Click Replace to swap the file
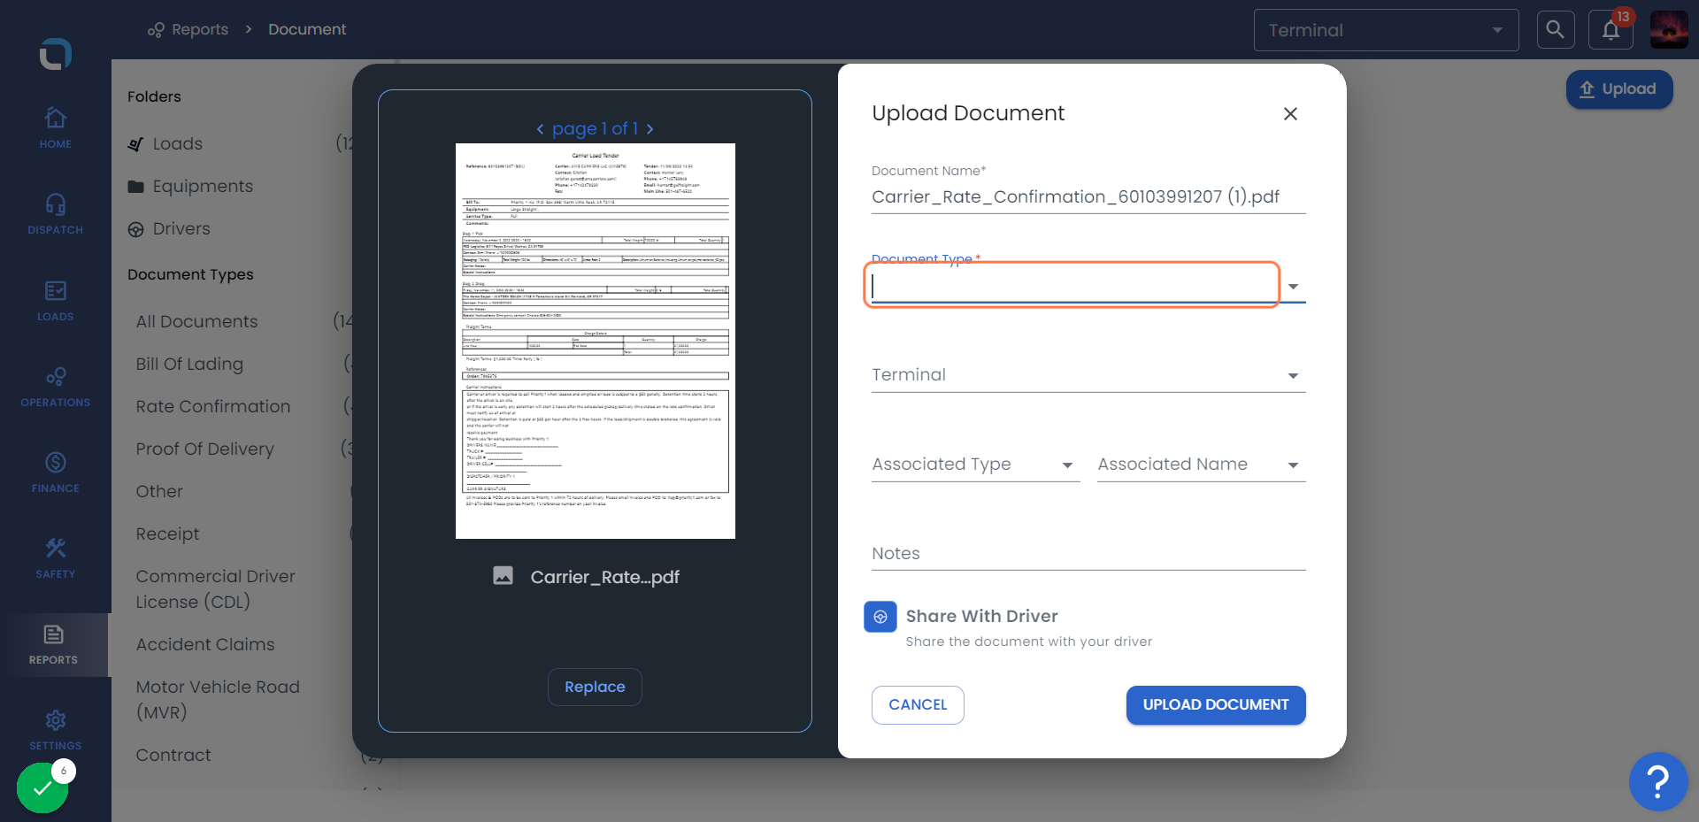The width and height of the screenshot is (1699, 822). click(x=595, y=688)
